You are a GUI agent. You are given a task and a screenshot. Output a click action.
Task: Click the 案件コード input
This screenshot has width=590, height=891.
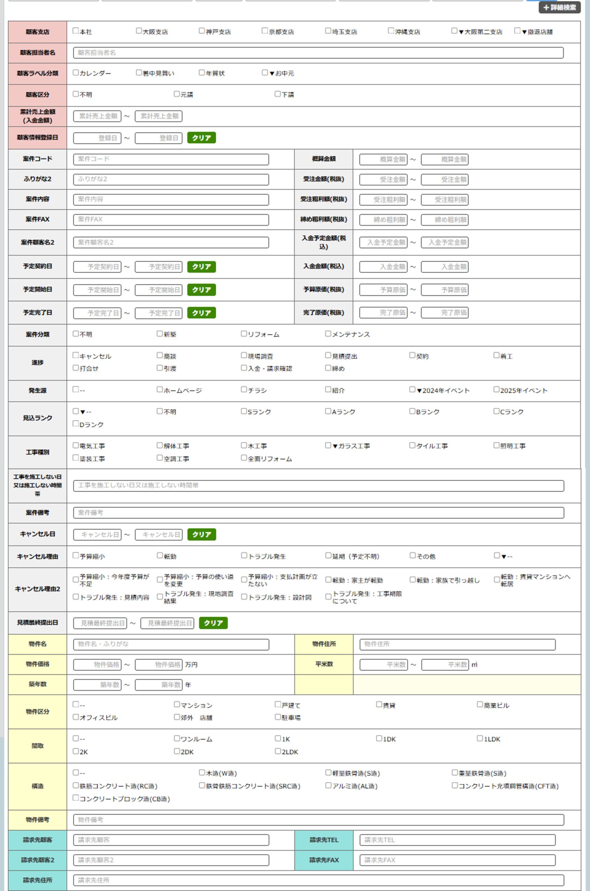point(171,159)
